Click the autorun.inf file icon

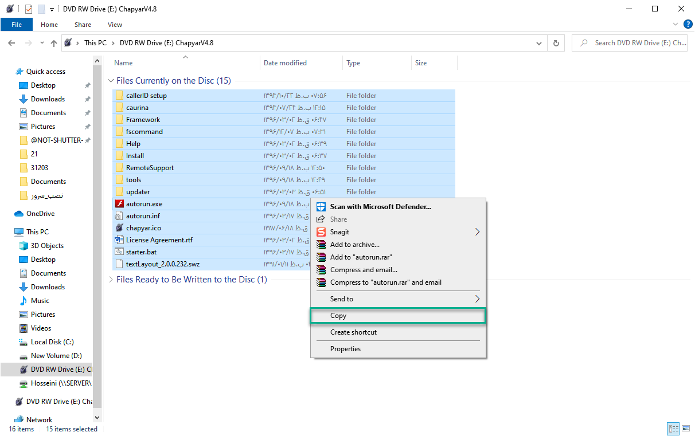[x=119, y=216]
